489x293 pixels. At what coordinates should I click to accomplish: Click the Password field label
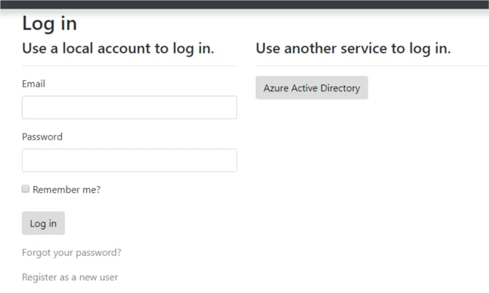[42, 137]
